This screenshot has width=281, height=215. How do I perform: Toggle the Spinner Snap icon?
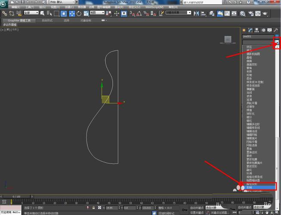click(x=153, y=14)
